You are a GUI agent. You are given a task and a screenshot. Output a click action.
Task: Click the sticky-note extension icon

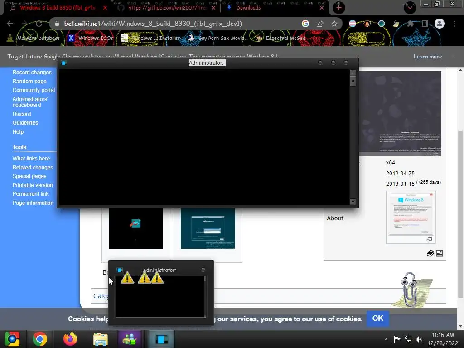coord(396,24)
